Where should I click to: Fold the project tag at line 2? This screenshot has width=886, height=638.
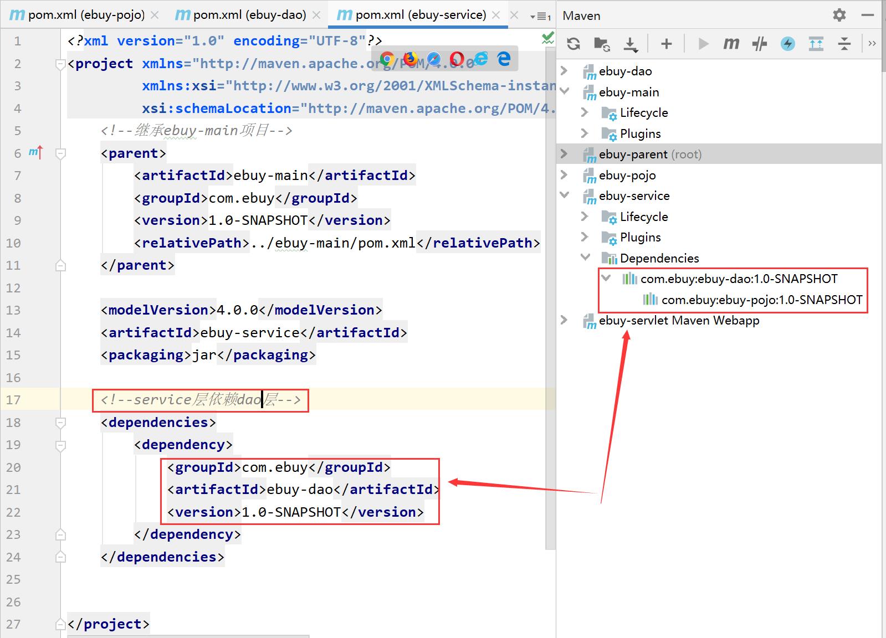61,65
